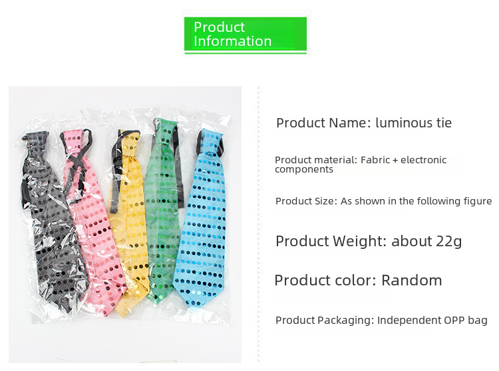Viewport: 499px width, 371px height.
Task: Click the pointed tip of the yellow tie
Action: [x=122, y=309]
